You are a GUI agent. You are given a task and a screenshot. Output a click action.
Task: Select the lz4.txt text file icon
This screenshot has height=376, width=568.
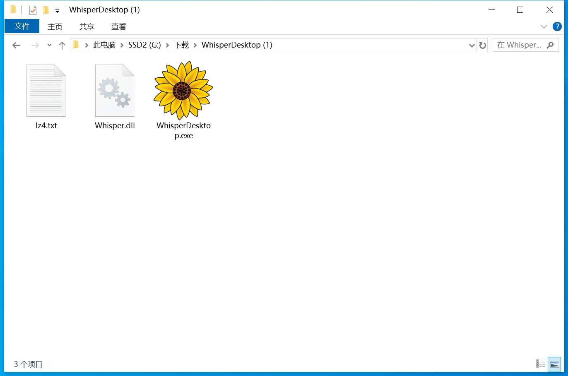(x=46, y=91)
